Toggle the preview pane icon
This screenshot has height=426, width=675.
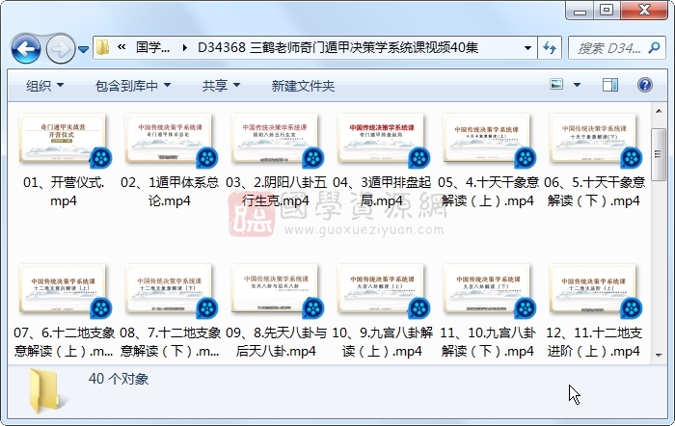610,85
